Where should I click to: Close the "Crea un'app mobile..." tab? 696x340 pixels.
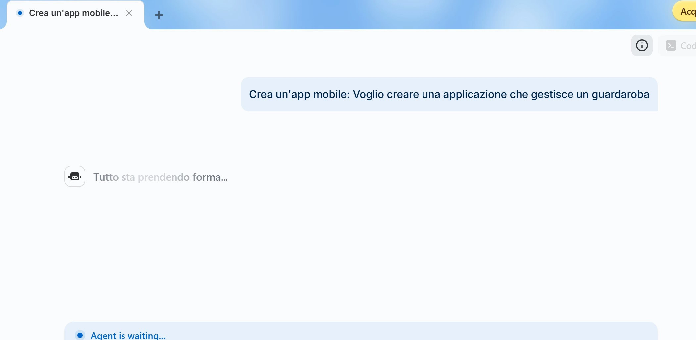coord(129,13)
